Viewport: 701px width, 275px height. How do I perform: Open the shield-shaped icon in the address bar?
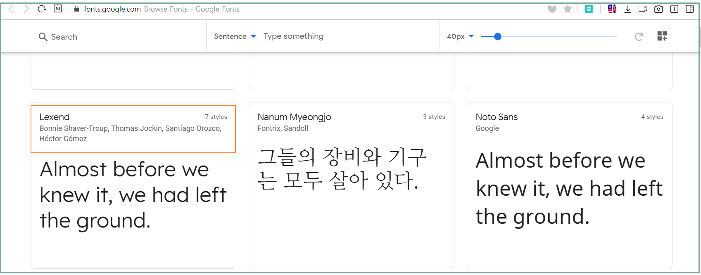click(x=552, y=9)
